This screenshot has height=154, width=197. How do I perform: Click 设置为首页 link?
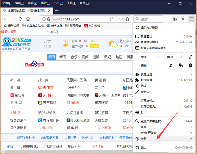8,32
